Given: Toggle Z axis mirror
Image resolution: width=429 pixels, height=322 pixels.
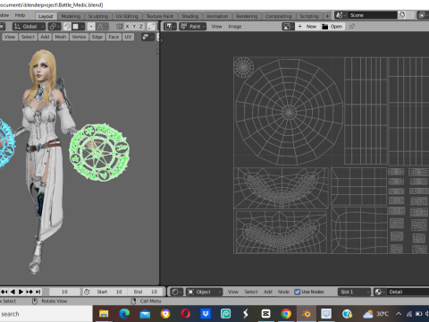Looking at the screenshot, I should [x=141, y=27].
